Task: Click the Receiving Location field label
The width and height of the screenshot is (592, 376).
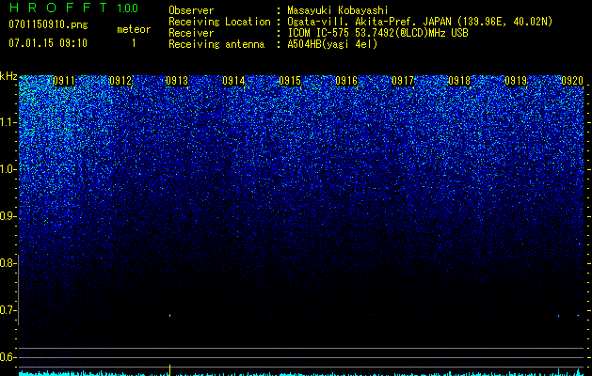Action: coord(219,22)
